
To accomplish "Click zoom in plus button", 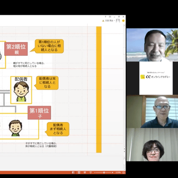I will pyautogui.click(x=113, y=173).
